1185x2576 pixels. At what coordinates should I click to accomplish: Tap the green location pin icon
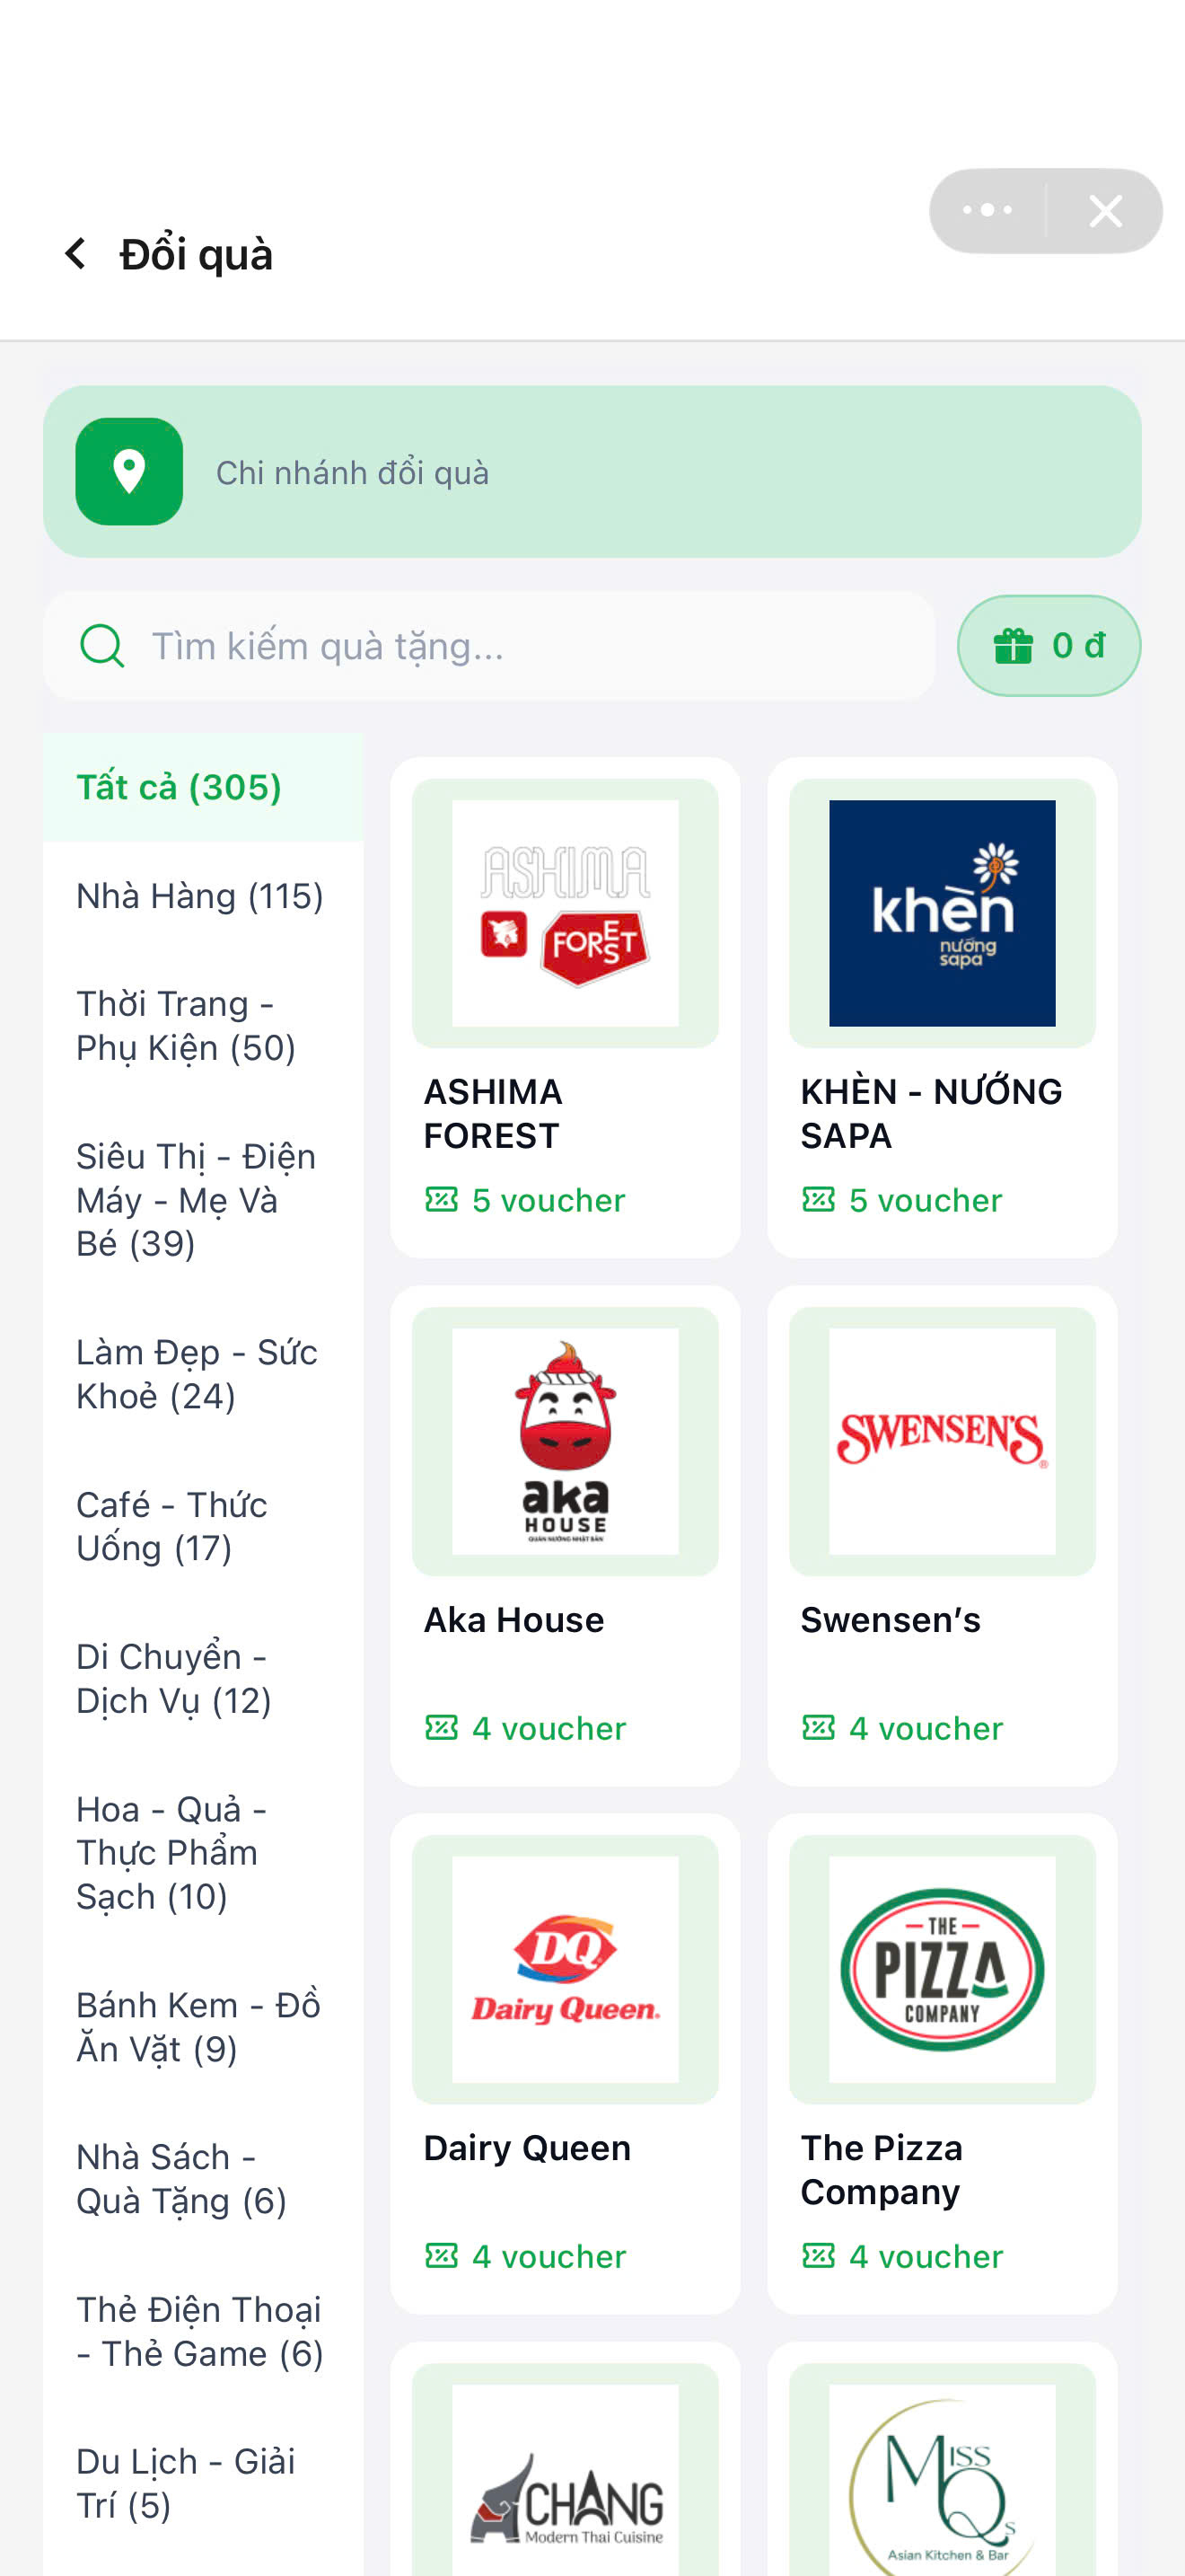129,471
